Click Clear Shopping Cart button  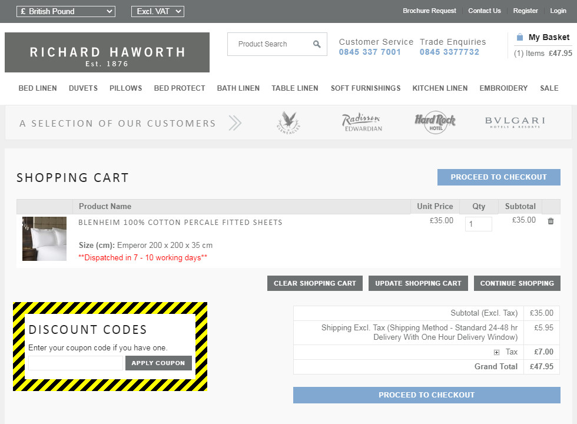pyautogui.click(x=314, y=283)
